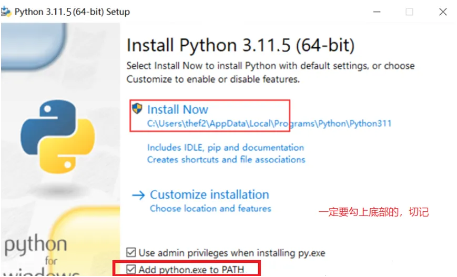The width and height of the screenshot is (457, 277).
Task: Click the Python installer icon in title bar
Action: 6,12
